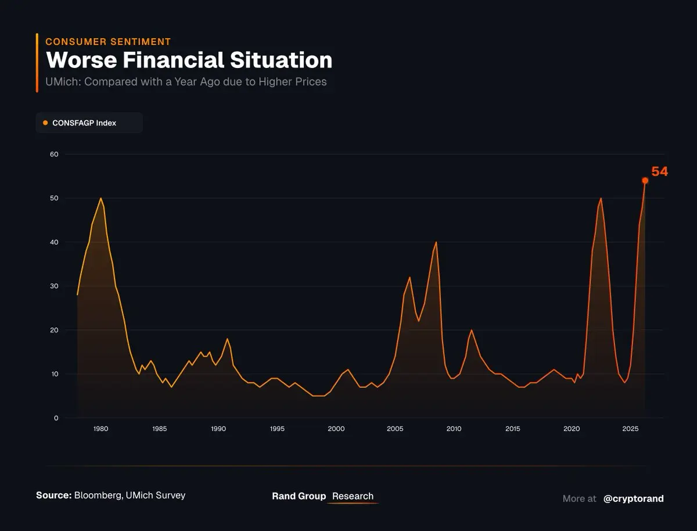The image size is (697, 531).
Task: Select the CONSUMER SENTIMENT heading label
Action: 108,41
